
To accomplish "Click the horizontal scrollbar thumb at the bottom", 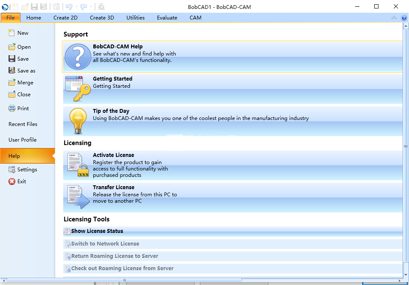I will (x=124, y=280).
